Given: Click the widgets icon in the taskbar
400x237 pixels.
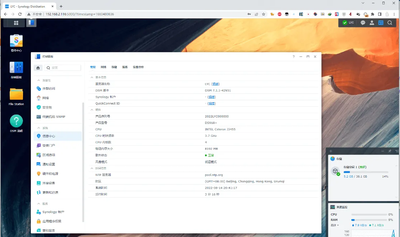Looking at the screenshot, I should 381,23.
